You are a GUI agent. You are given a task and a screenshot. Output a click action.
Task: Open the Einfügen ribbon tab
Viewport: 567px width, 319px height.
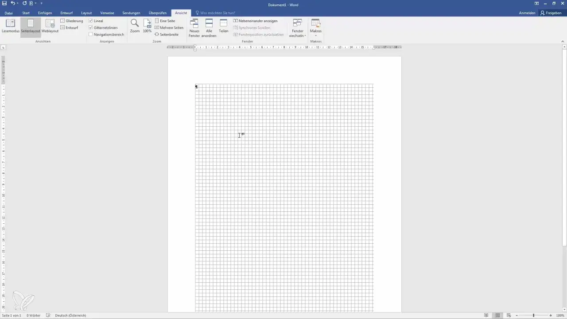click(45, 13)
